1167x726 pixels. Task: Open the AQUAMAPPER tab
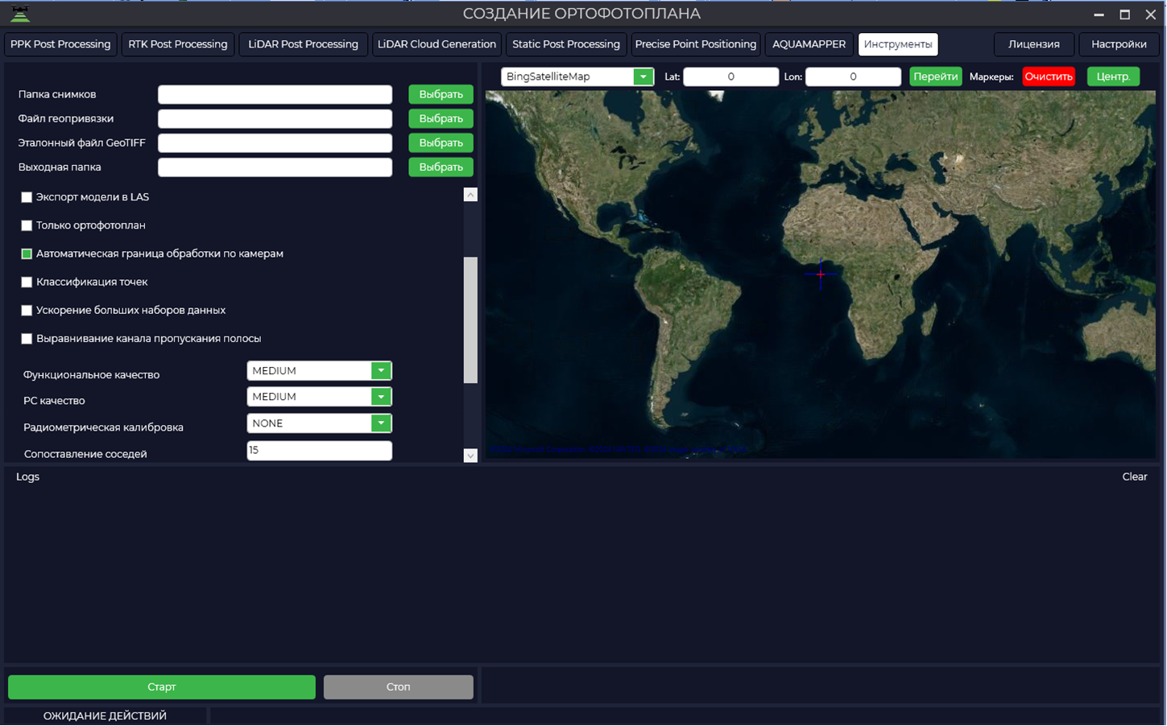[x=809, y=44]
